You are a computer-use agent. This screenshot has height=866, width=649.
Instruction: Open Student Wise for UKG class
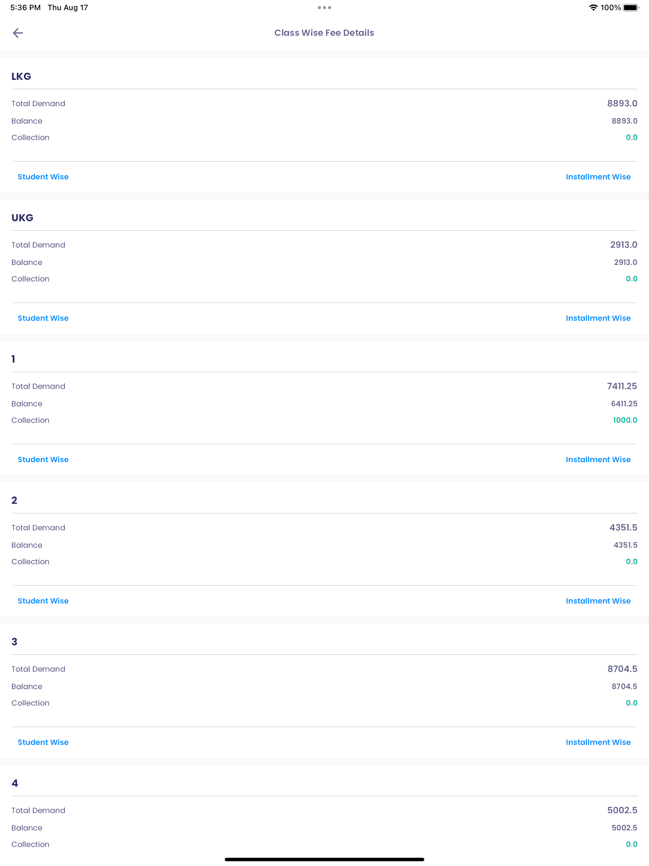point(43,318)
